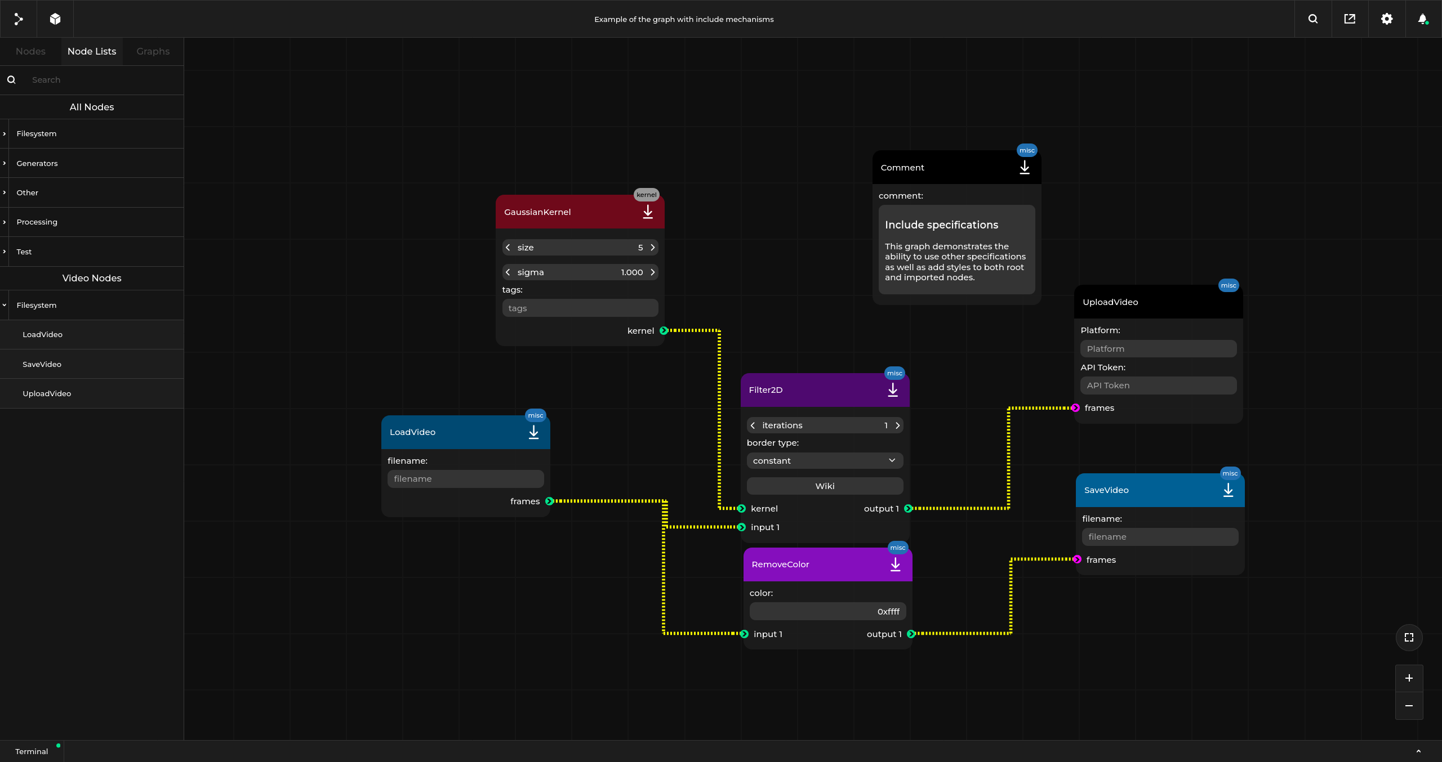Click LoadVideo node download arrow icon

point(533,432)
